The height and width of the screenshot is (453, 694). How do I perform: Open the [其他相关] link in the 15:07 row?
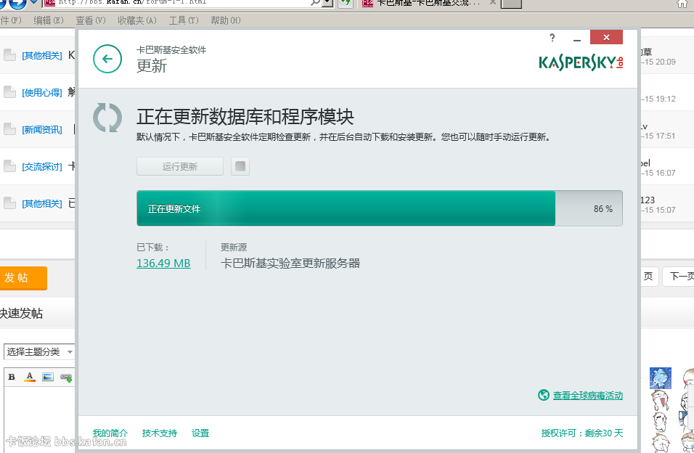[42, 203]
